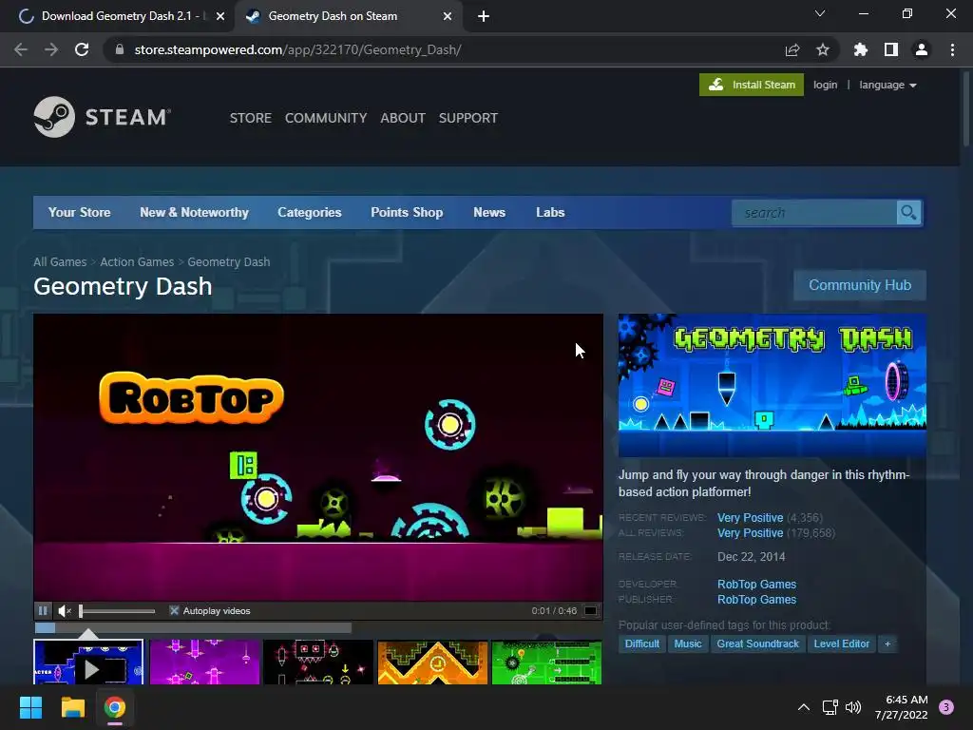
Task: Open the Chrome profile icon
Action: [x=922, y=49]
